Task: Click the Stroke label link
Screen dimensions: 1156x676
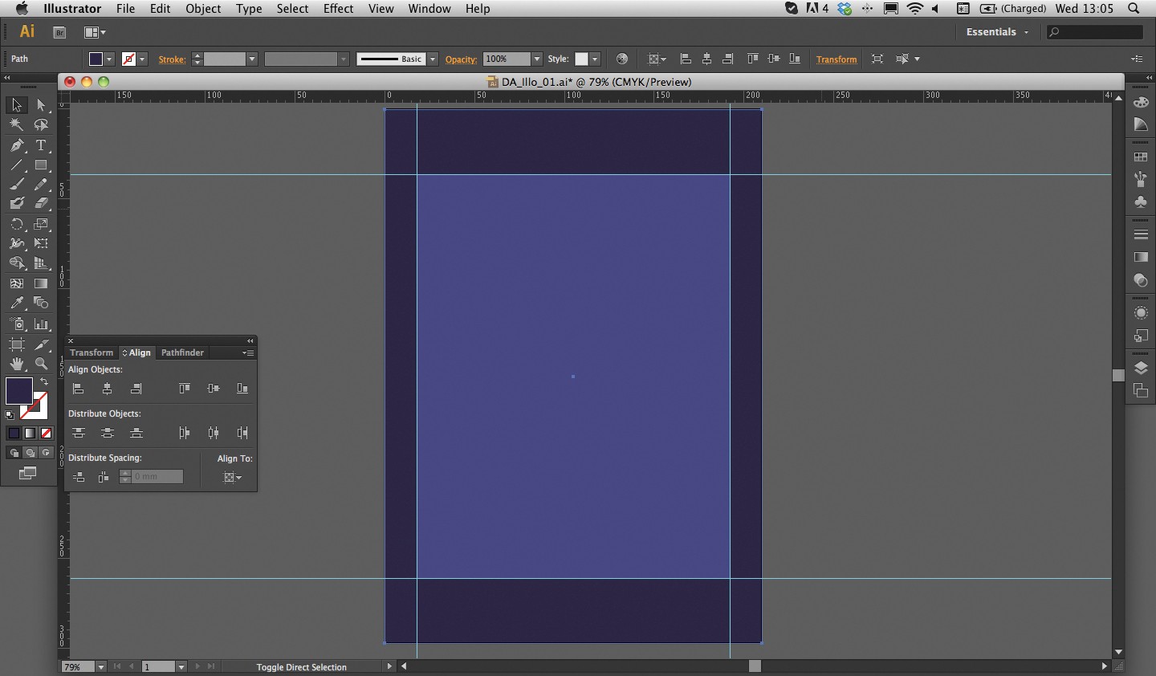Action: [172, 59]
